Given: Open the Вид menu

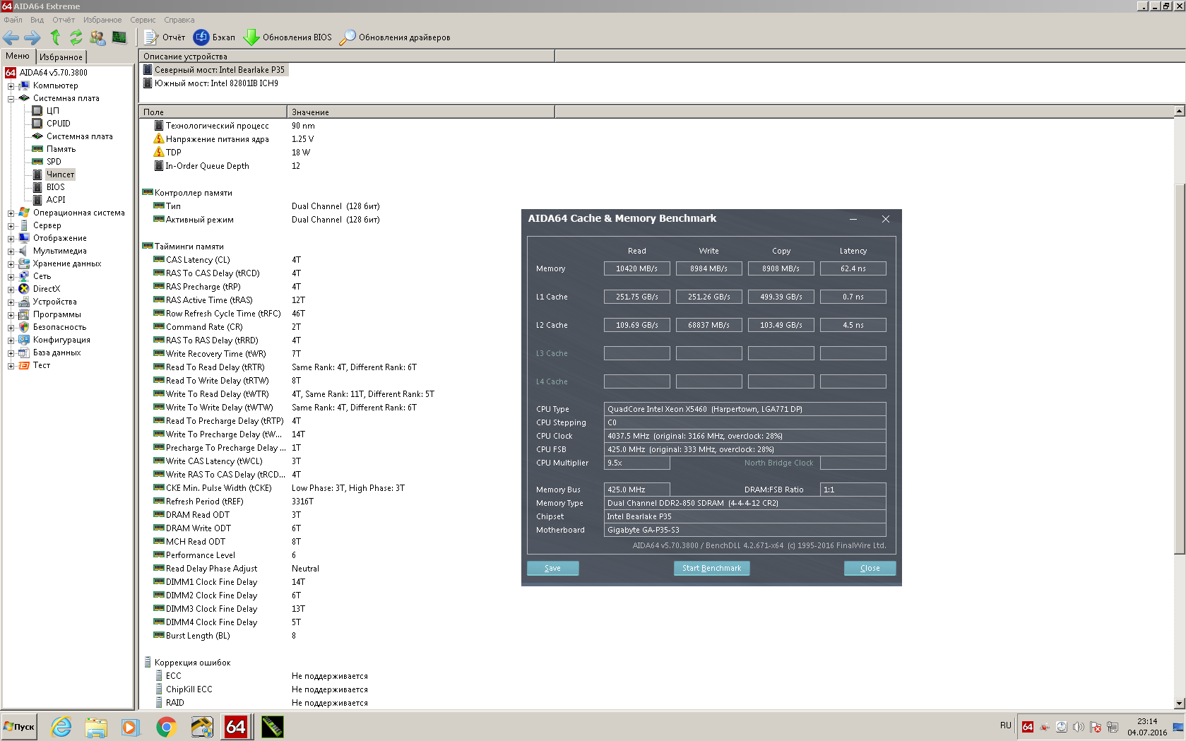Looking at the screenshot, I should (37, 20).
